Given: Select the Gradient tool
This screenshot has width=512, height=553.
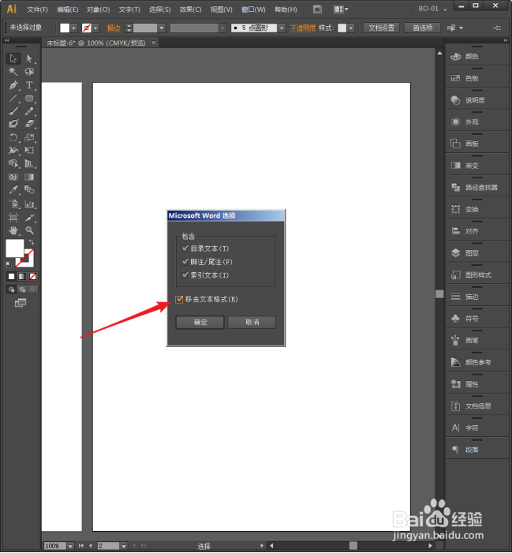Looking at the screenshot, I should click(x=29, y=177).
